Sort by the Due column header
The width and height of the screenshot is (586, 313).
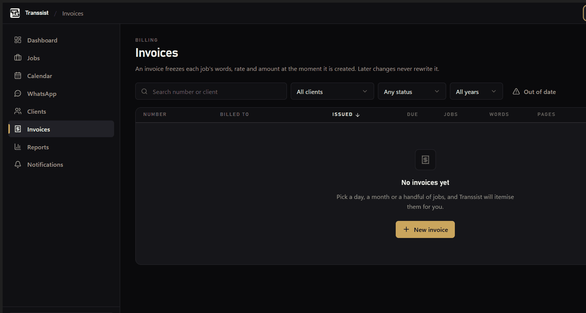tap(412, 114)
